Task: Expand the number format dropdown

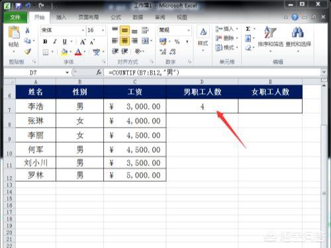Action: 189,30
